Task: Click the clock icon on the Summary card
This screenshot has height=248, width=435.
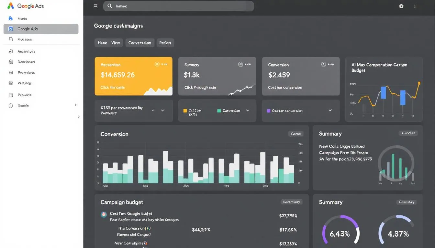Action: click(240, 64)
